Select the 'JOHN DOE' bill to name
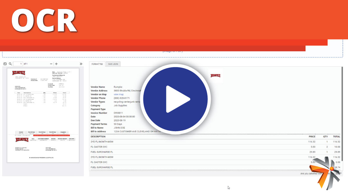 pyautogui.click(x=119, y=128)
